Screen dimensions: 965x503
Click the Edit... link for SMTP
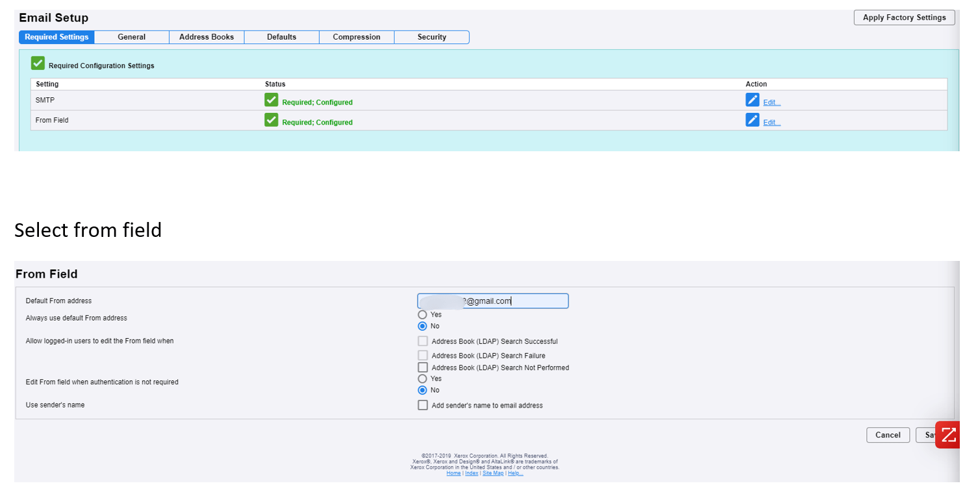pyautogui.click(x=771, y=103)
